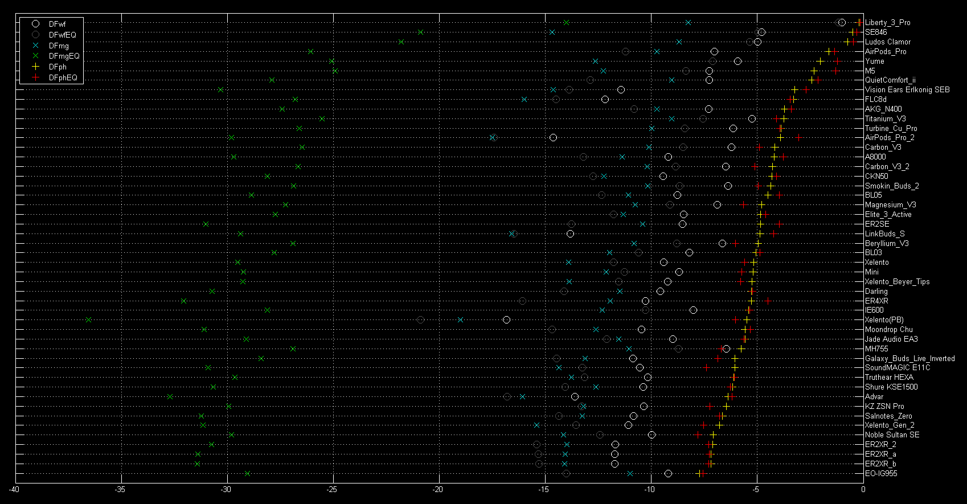Click the SoundMAGIC E11C row label
The height and width of the screenshot is (504, 967).
click(x=898, y=368)
